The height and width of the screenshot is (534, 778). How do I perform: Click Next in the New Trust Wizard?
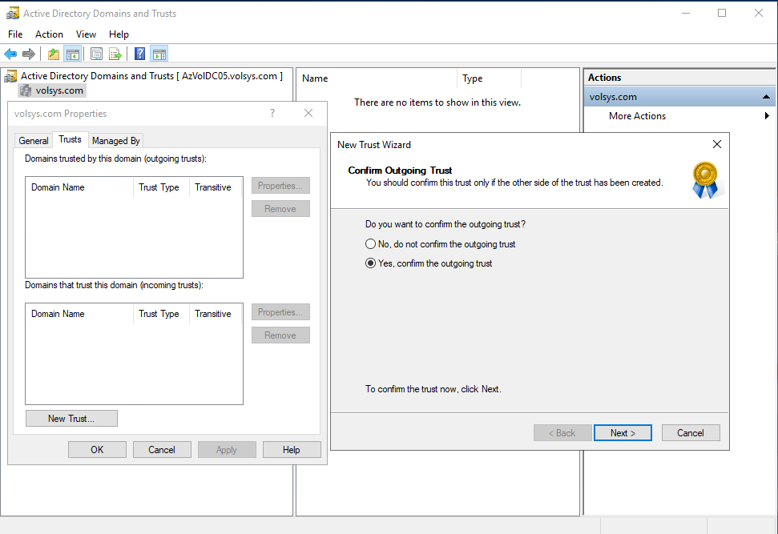[x=623, y=433]
